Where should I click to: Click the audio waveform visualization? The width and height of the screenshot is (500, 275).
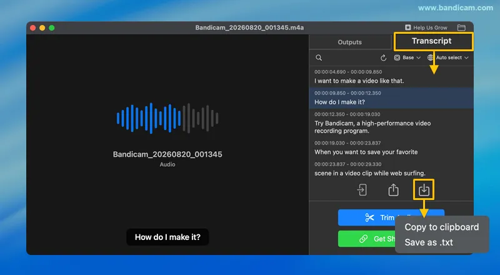167,118
